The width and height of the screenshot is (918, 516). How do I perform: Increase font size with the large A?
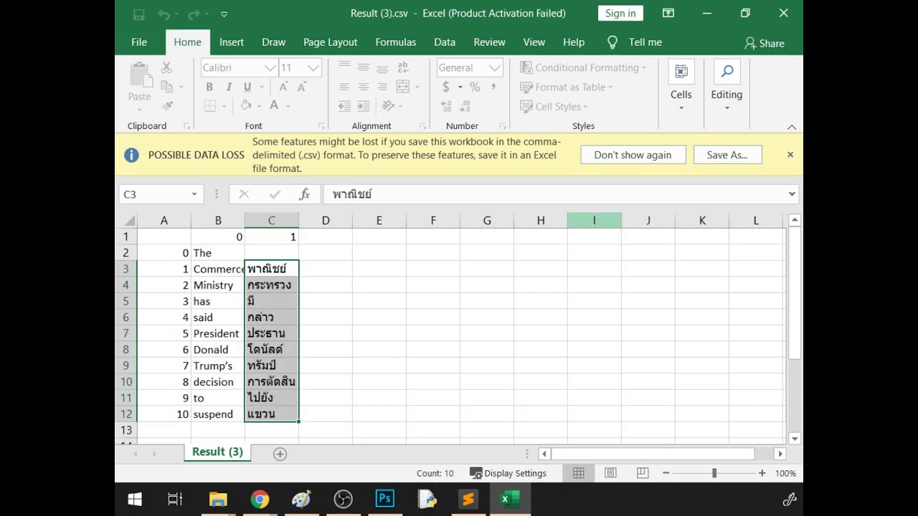pyautogui.click(x=283, y=87)
